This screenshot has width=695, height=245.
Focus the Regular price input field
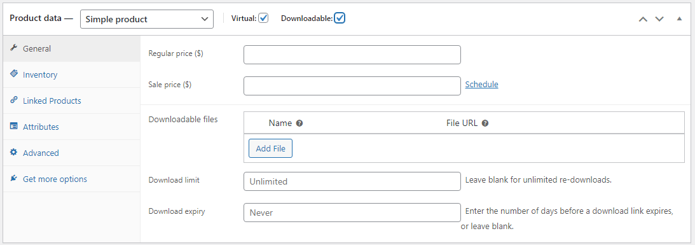point(352,55)
